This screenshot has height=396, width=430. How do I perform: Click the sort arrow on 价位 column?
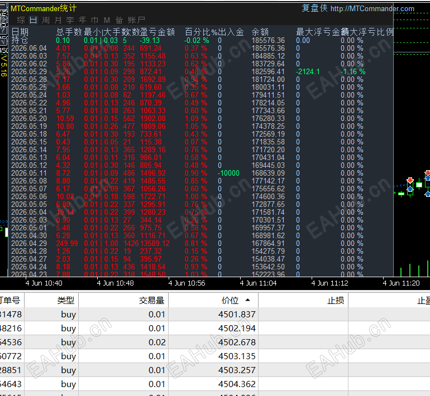[x=247, y=300]
